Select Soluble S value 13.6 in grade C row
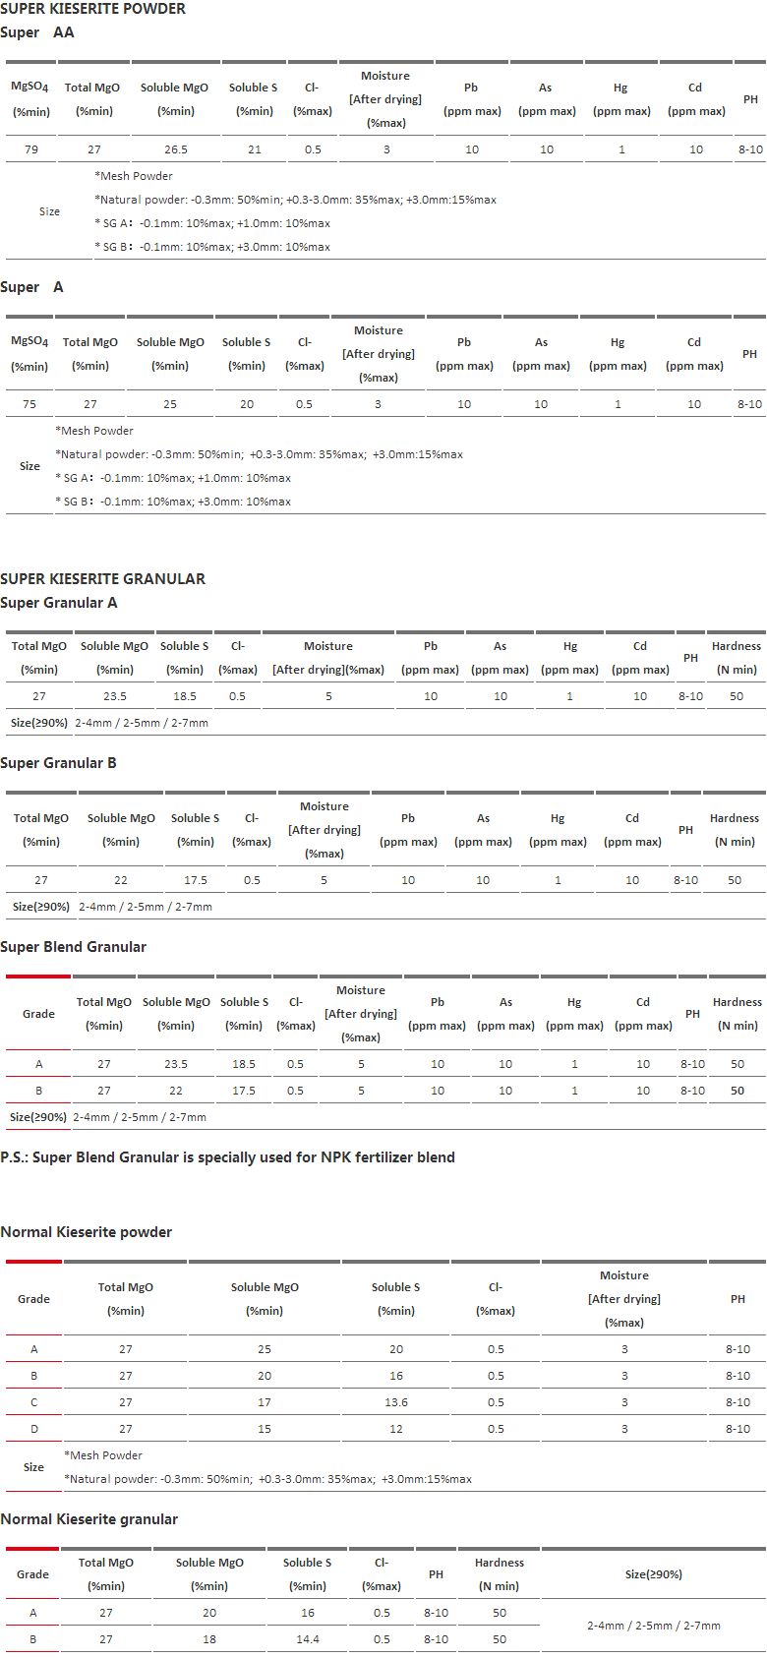The image size is (767, 1658). (396, 1402)
